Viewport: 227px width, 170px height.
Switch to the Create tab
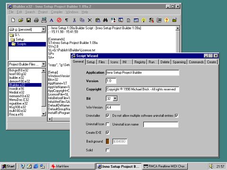[x=211, y=62]
